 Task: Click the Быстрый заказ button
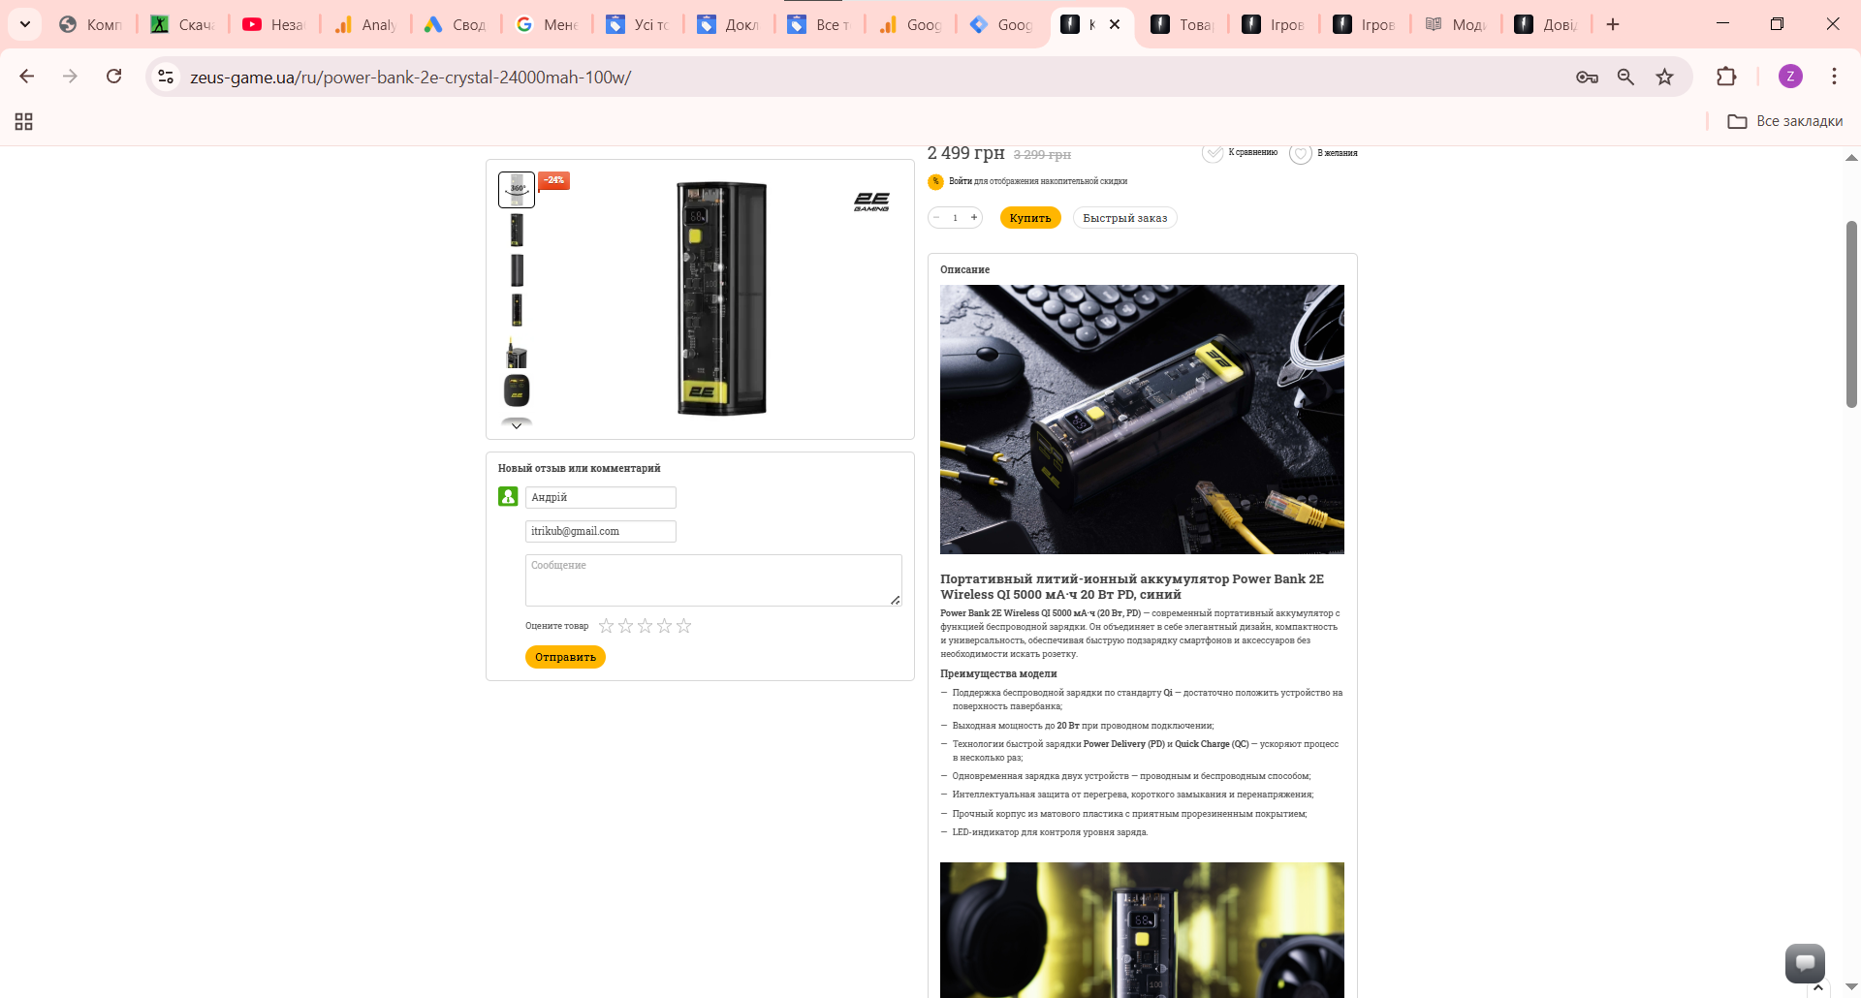click(x=1125, y=218)
